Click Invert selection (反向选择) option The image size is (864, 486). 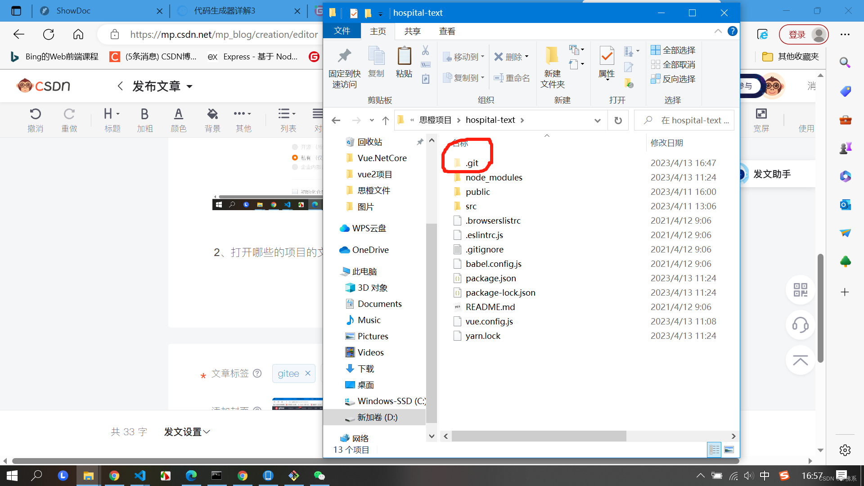(x=673, y=79)
